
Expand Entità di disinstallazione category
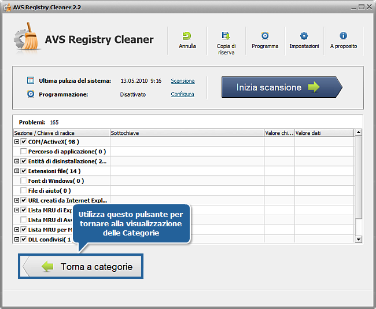(x=17, y=161)
